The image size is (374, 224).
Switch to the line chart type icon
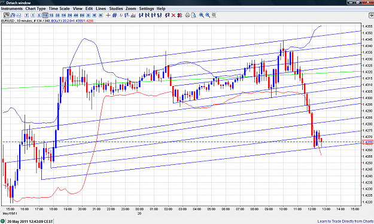pyautogui.click(x=19, y=16)
